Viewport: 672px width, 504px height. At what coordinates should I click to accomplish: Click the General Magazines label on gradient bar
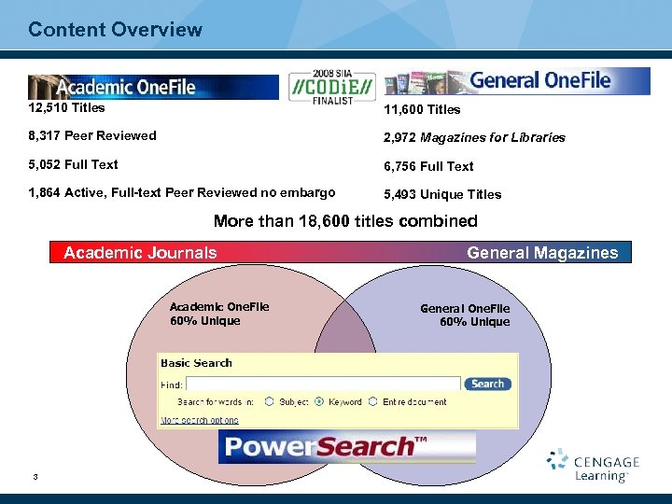[542, 252]
